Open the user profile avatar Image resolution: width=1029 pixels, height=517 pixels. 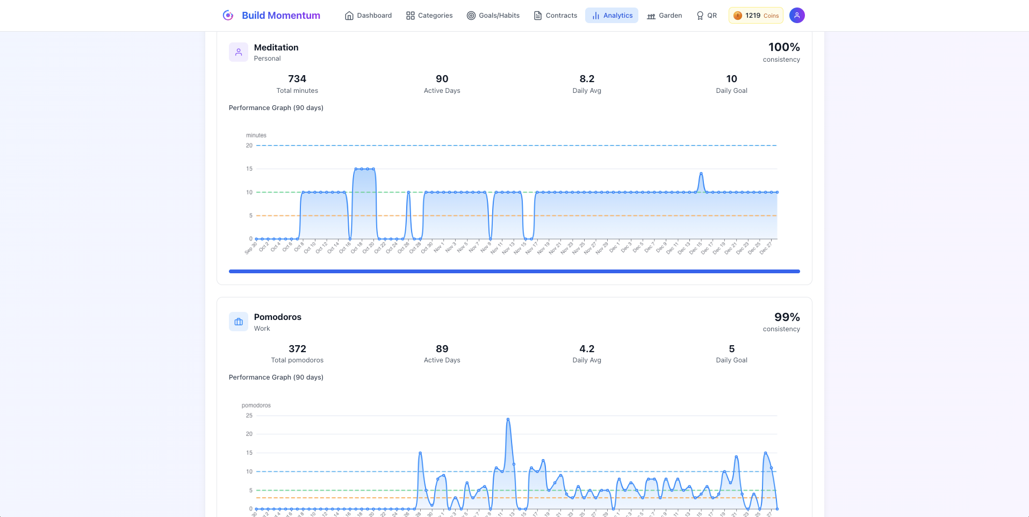point(797,16)
